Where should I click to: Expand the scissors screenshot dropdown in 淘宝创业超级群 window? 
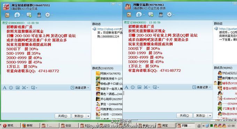tap(27, 88)
